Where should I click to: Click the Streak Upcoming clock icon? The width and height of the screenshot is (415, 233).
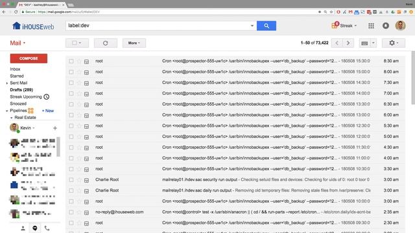pyautogui.click(x=46, y=96)
